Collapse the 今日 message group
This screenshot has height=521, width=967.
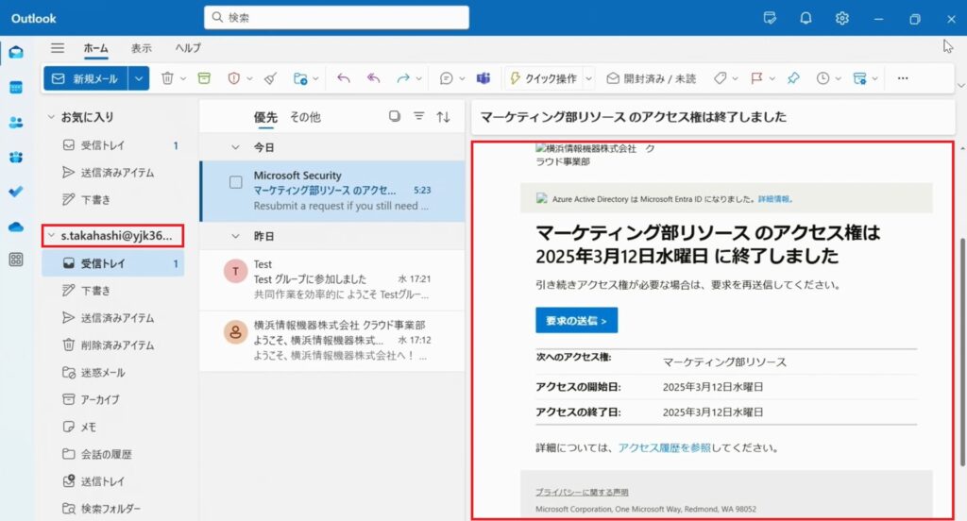[235, 147]
